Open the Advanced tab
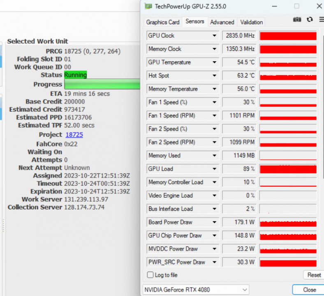Viewport: 324px width, 296px height. tap(222, 22)
